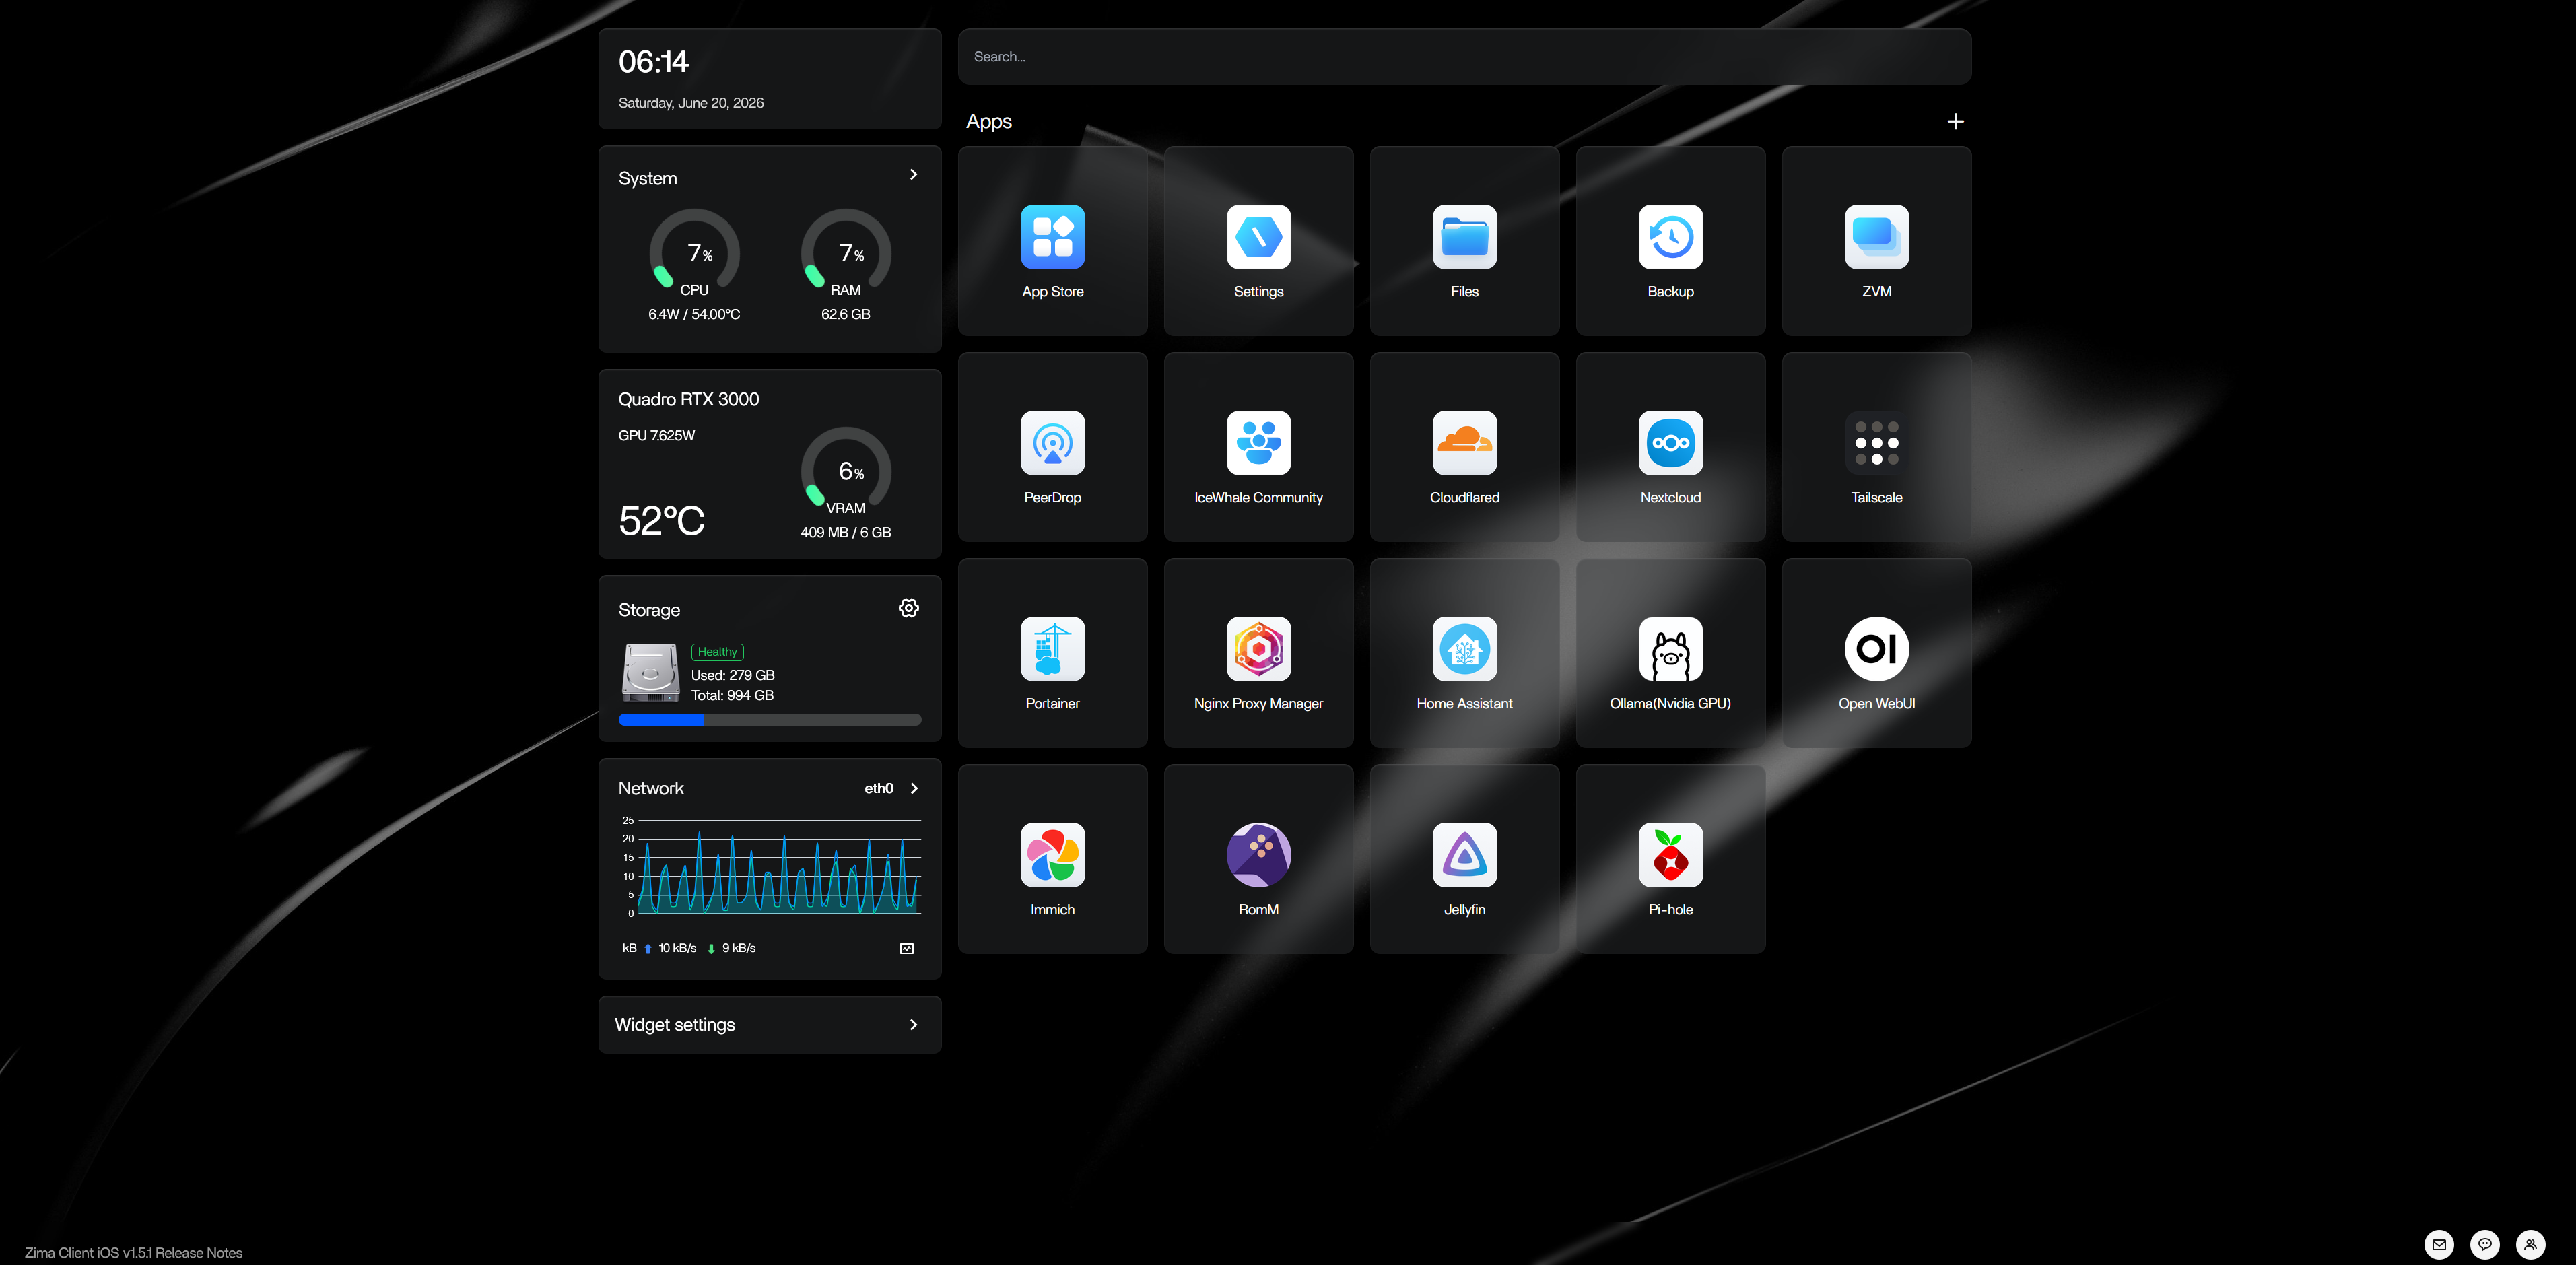Open Zima Client iOS v1.5.1 Release Notes
Viewport: 2576px width, 1265px height.
click(x=133, y=1252)
